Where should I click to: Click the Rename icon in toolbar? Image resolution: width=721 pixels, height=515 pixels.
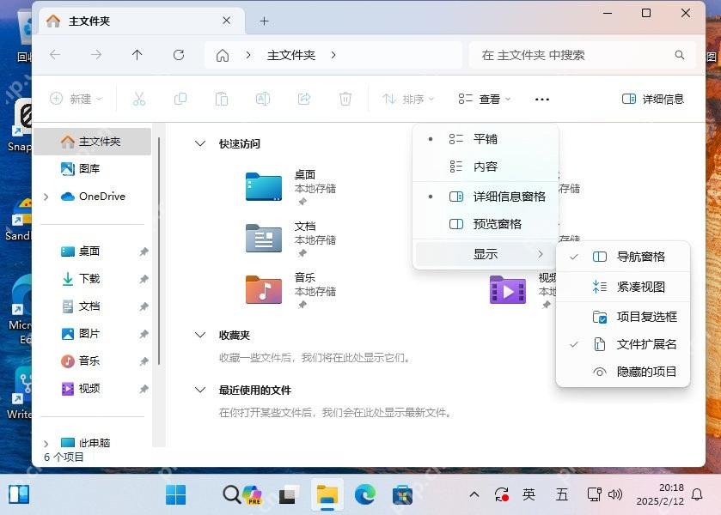[263, 99]
